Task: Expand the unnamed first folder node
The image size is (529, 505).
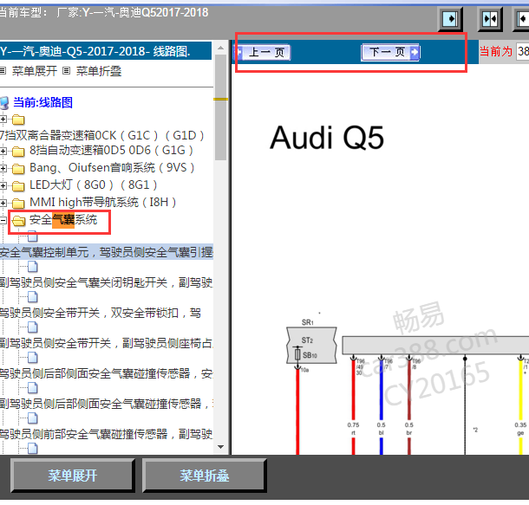Action: [x=3, y=120]
